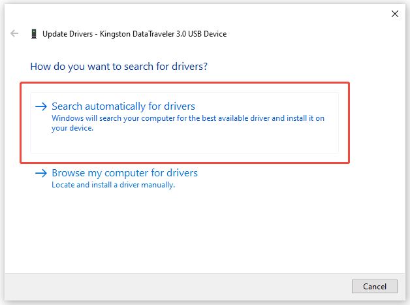Click the back arrow in the title bar
Viewport: 410px width, 305px height.
click(x=14, y=33)
